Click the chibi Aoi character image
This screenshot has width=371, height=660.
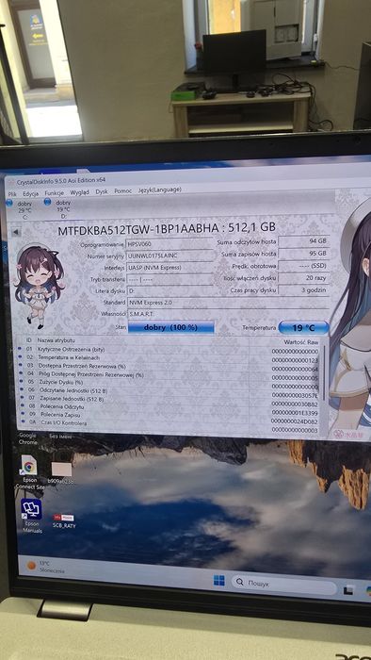(x=39, y=287)
